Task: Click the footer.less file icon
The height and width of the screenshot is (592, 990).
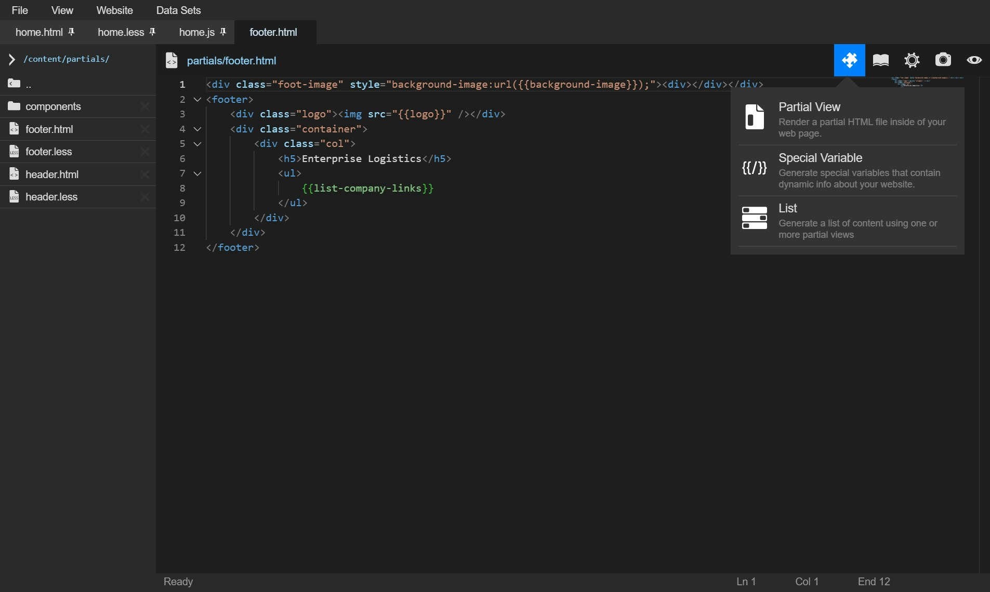Action: [14, 151]
